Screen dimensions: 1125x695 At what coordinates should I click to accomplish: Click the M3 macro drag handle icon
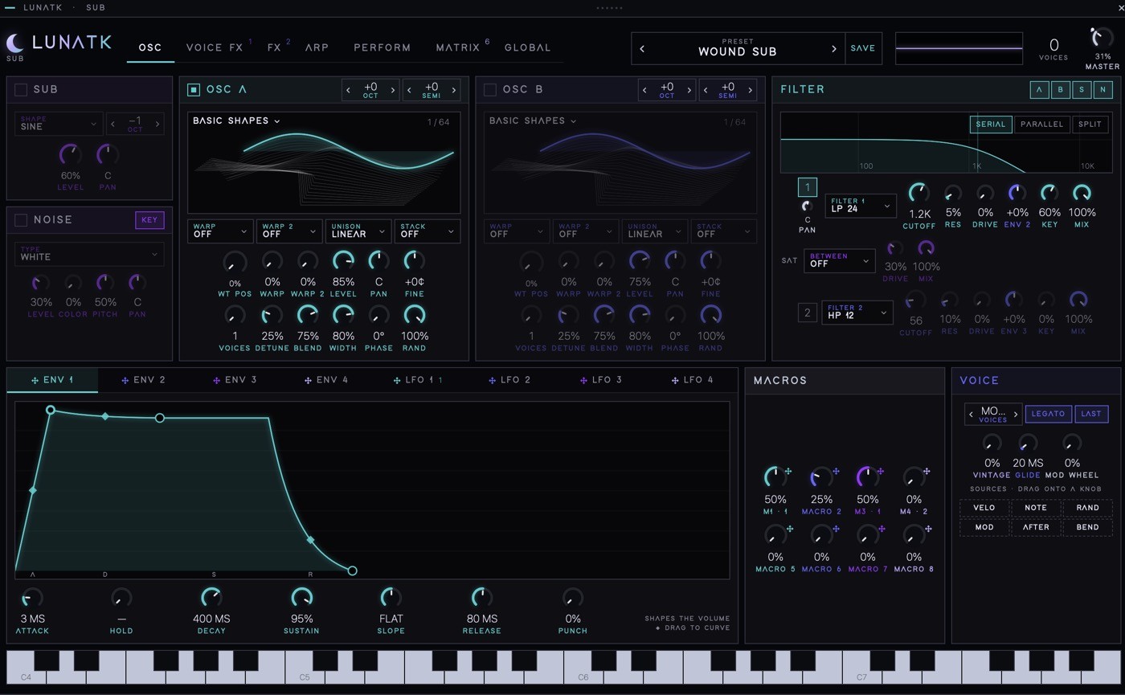click(x=881, y=472)
